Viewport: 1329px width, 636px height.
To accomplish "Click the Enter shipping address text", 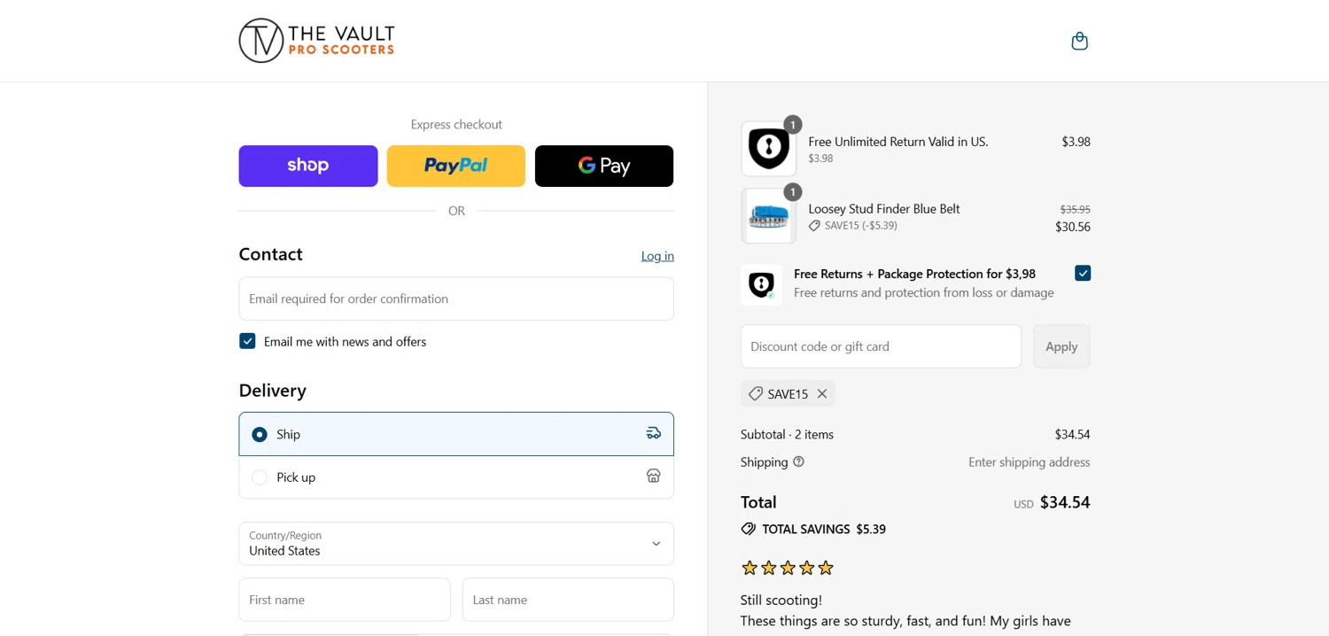I will (1030, 462).
